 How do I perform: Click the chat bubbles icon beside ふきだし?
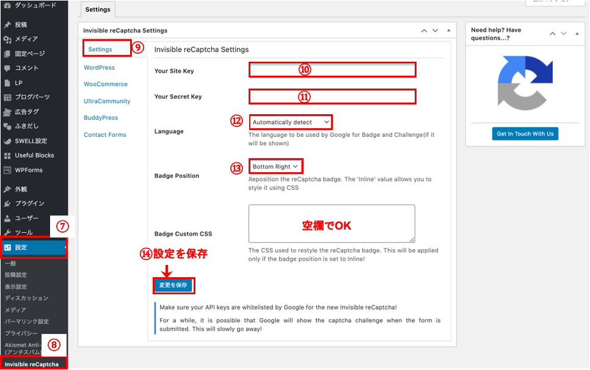7,126
